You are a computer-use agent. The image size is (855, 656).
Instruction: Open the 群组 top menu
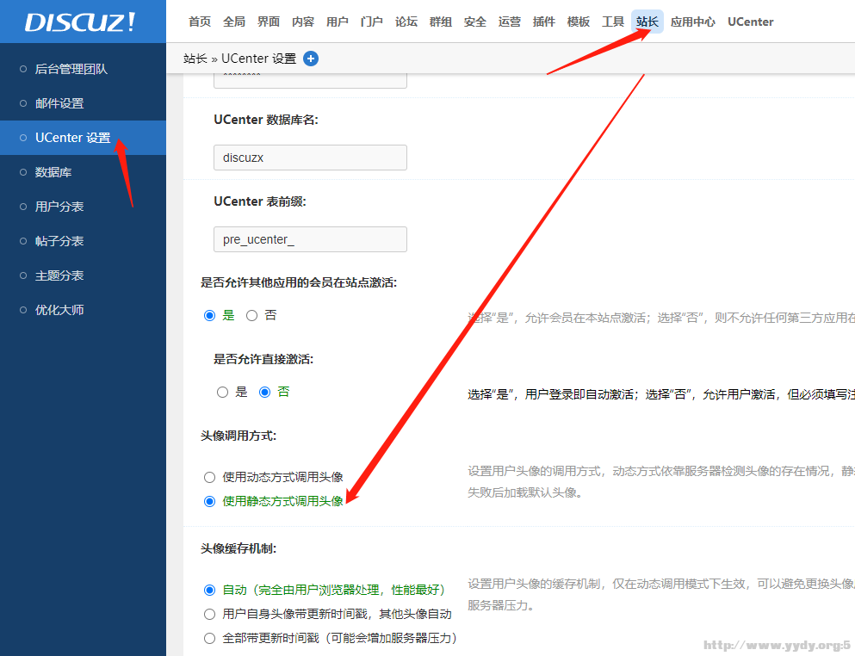(441, 22)
